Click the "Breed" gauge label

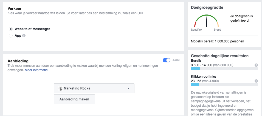pos(217,30)
